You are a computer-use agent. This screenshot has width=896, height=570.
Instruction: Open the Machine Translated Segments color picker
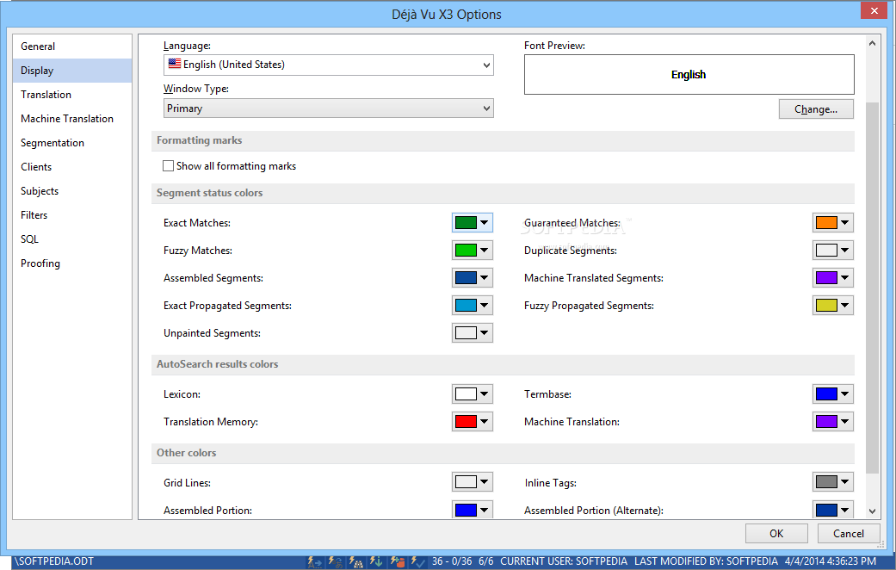click(832, 278)
